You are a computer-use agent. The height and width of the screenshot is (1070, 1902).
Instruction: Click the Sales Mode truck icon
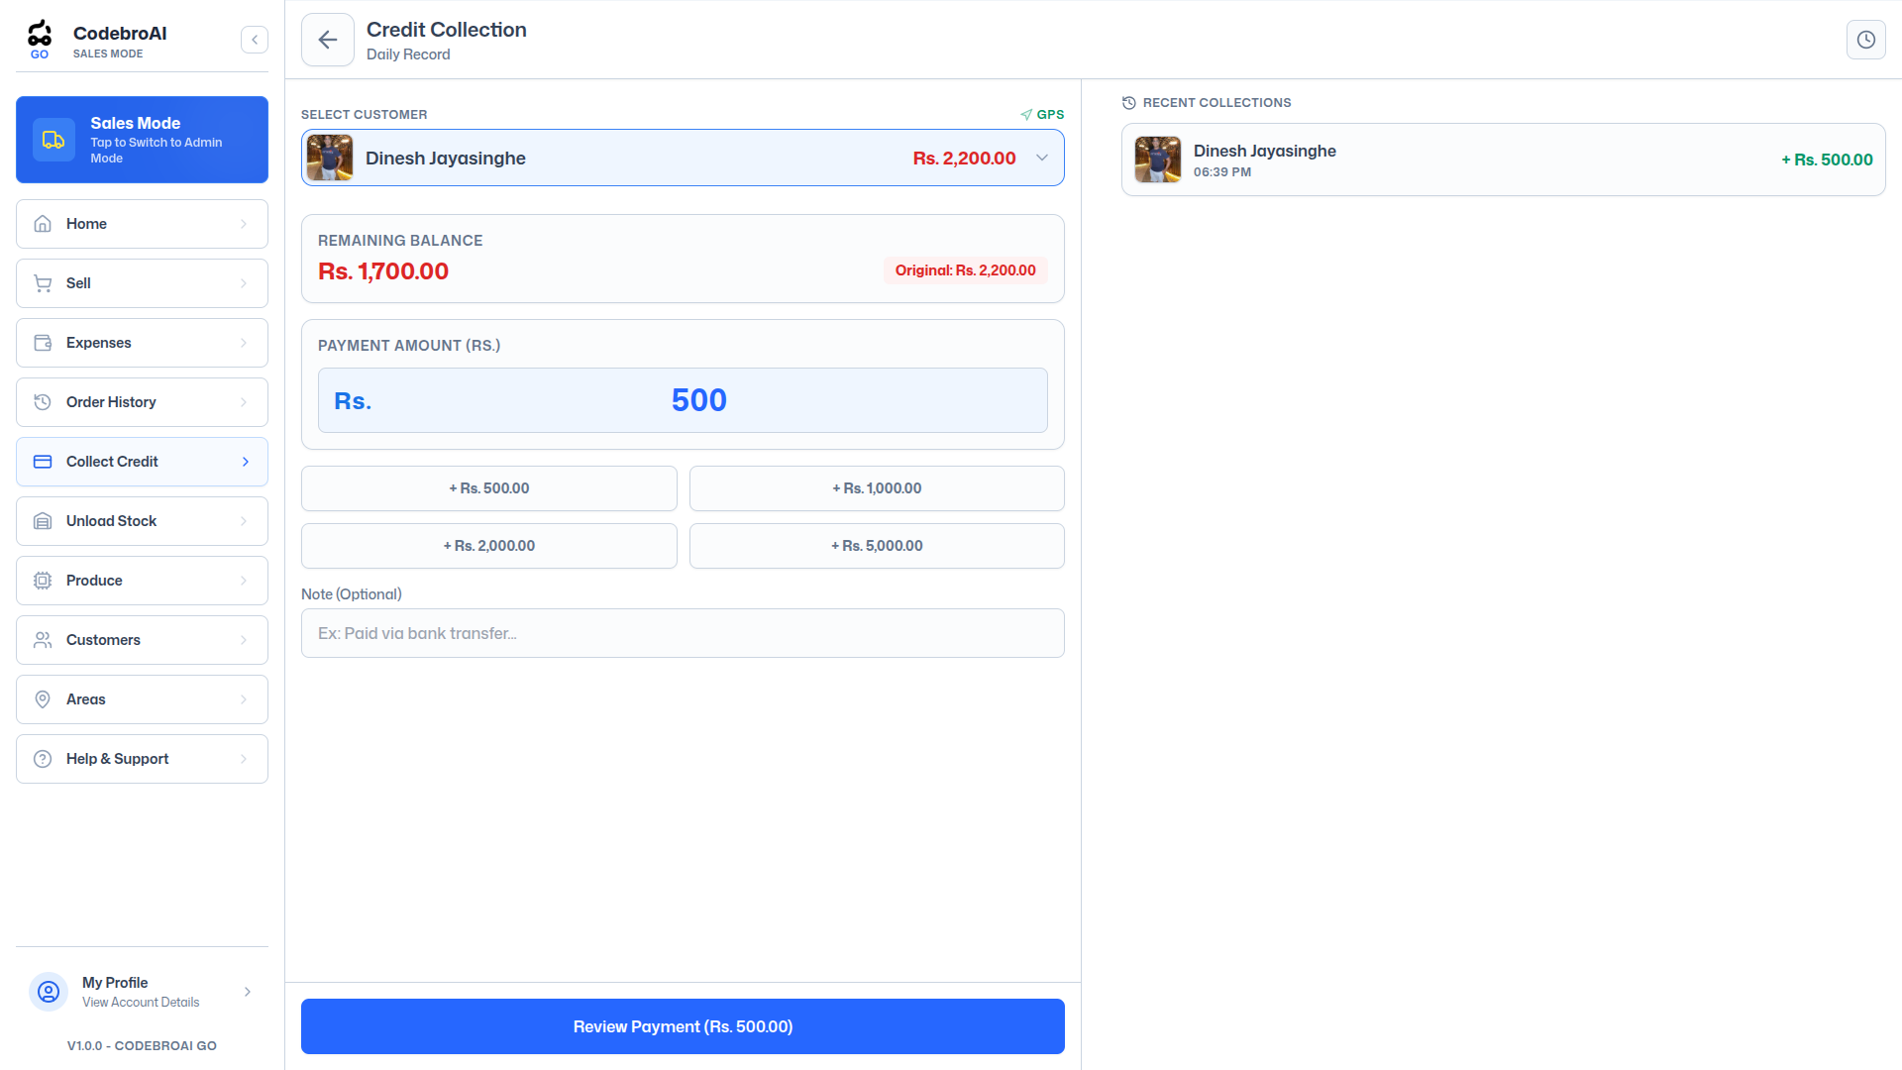pos(53,140)
